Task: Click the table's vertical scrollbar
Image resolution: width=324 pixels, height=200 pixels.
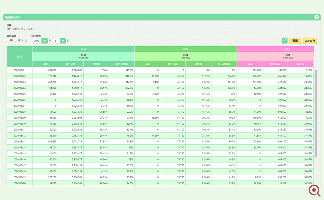Action: point(316,113)
